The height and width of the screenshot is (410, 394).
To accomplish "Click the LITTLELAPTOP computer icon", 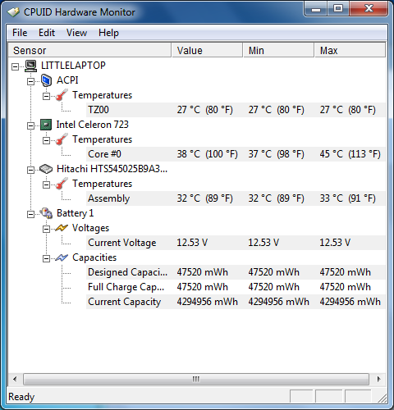I will point(30,66).
